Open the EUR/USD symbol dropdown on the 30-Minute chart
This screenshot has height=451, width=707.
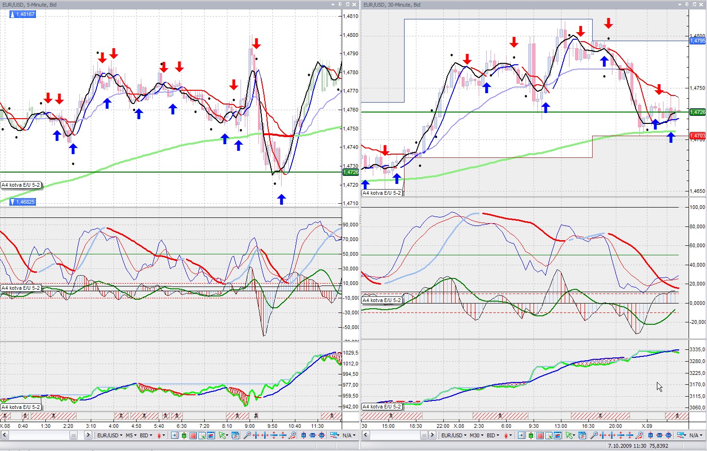click(454, 435)
